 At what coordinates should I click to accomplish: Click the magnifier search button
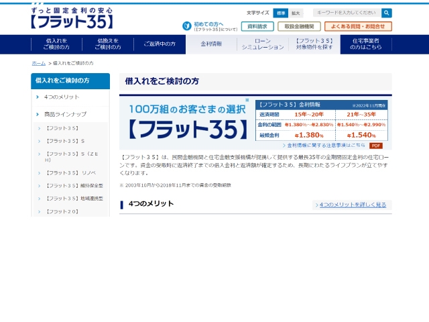[386, 13]
